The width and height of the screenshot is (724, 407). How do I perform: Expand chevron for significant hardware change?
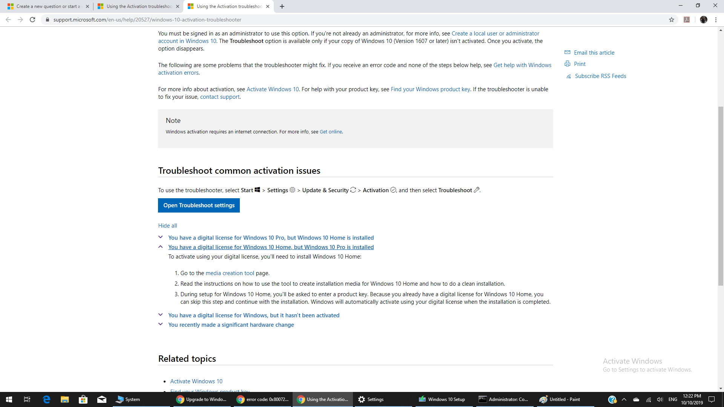coord(160,324)
